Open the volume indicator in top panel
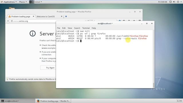Screen dimensions: 183x103 pos(174,2)
